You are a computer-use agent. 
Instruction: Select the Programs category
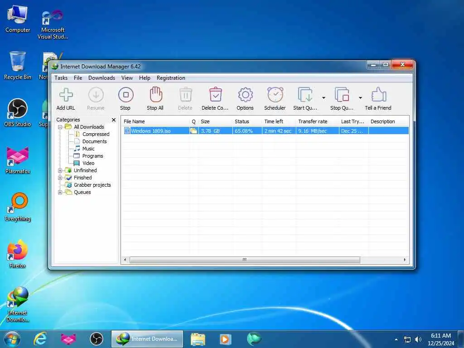pyautogui.click(x=92, y=156)
